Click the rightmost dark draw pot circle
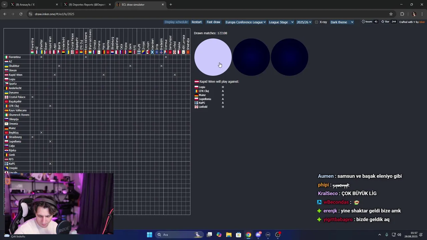This screenshot has height=240, width=427. [x=289, y=57]
